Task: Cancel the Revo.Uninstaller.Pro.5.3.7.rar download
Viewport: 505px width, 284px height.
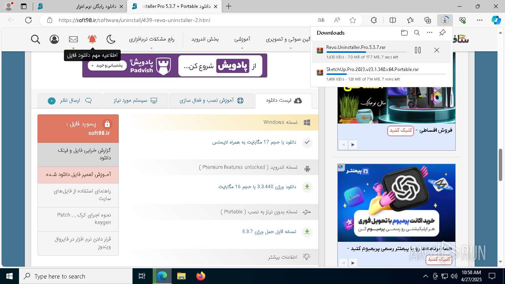Action: 436,50
